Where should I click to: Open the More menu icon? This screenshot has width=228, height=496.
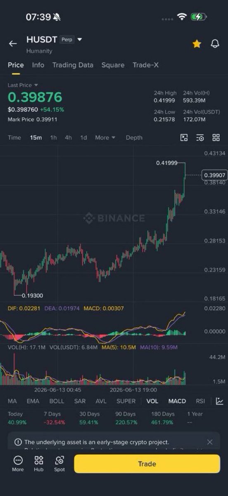click(18, 463)
